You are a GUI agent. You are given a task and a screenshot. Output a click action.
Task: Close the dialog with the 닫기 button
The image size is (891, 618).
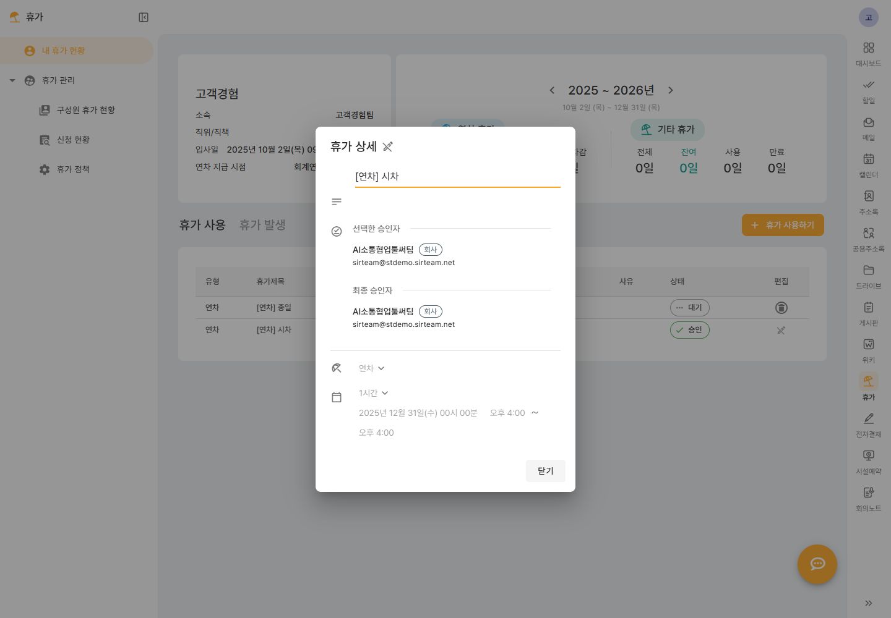click(x=545, y=471)
